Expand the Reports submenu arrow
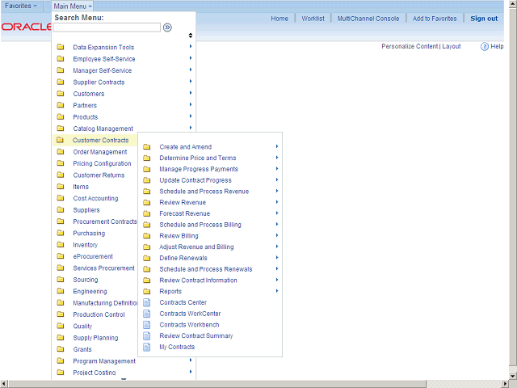Viewport: 517px width, 388px height. (x=277, y=291)
